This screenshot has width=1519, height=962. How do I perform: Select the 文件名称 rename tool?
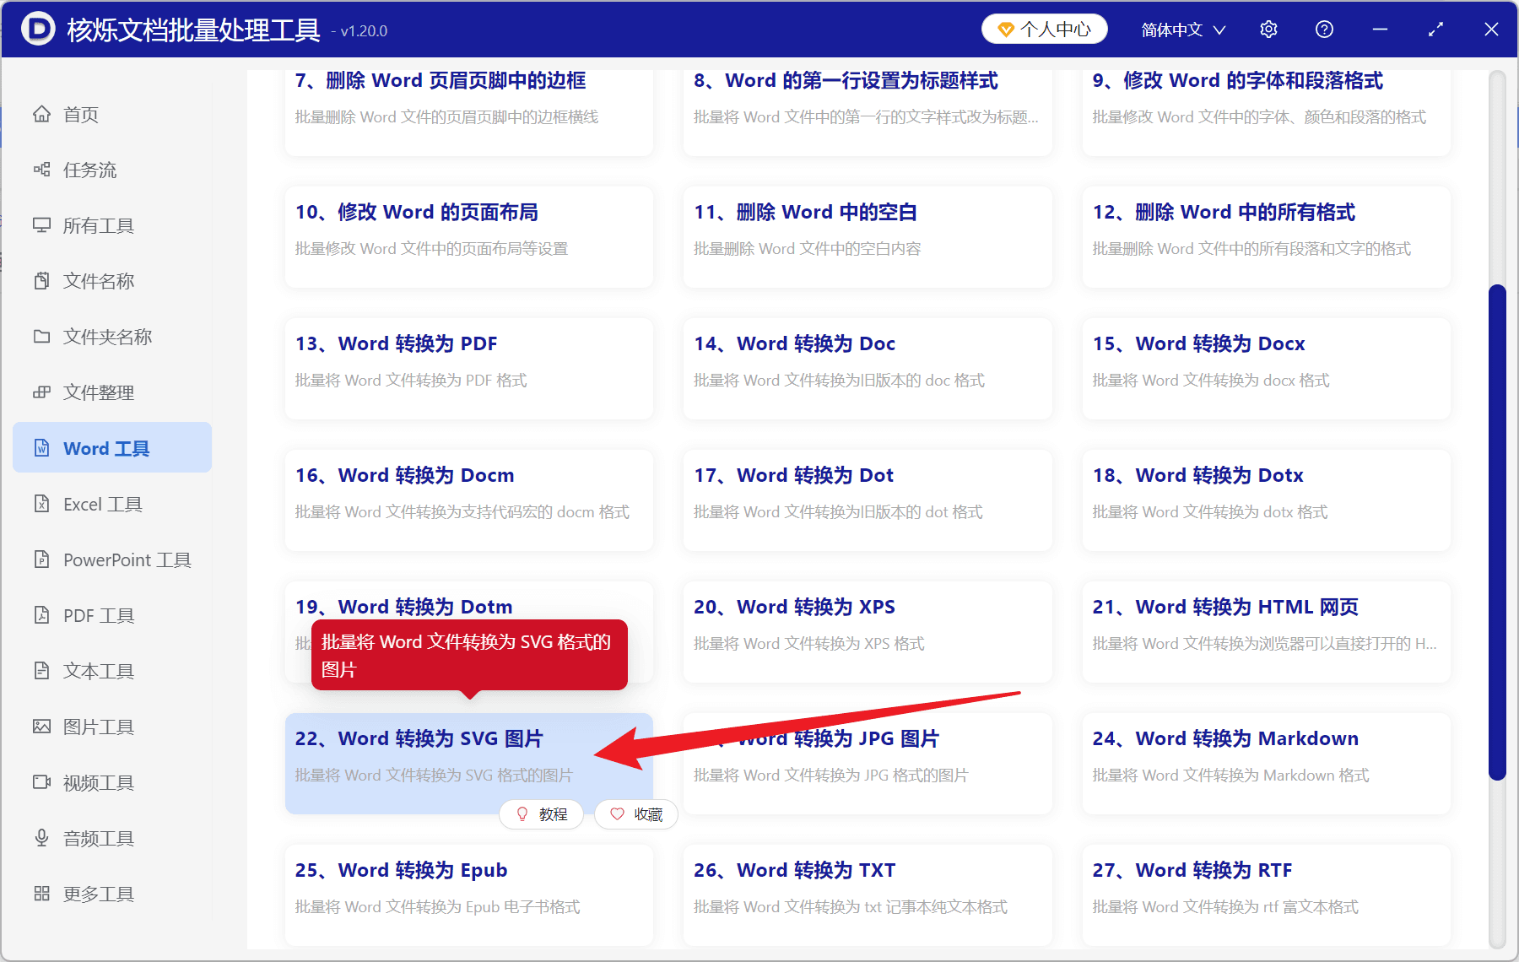click(99, 281)
